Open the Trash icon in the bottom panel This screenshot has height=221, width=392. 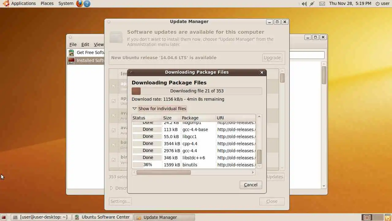pyautogui.click(x=388, y=217)
